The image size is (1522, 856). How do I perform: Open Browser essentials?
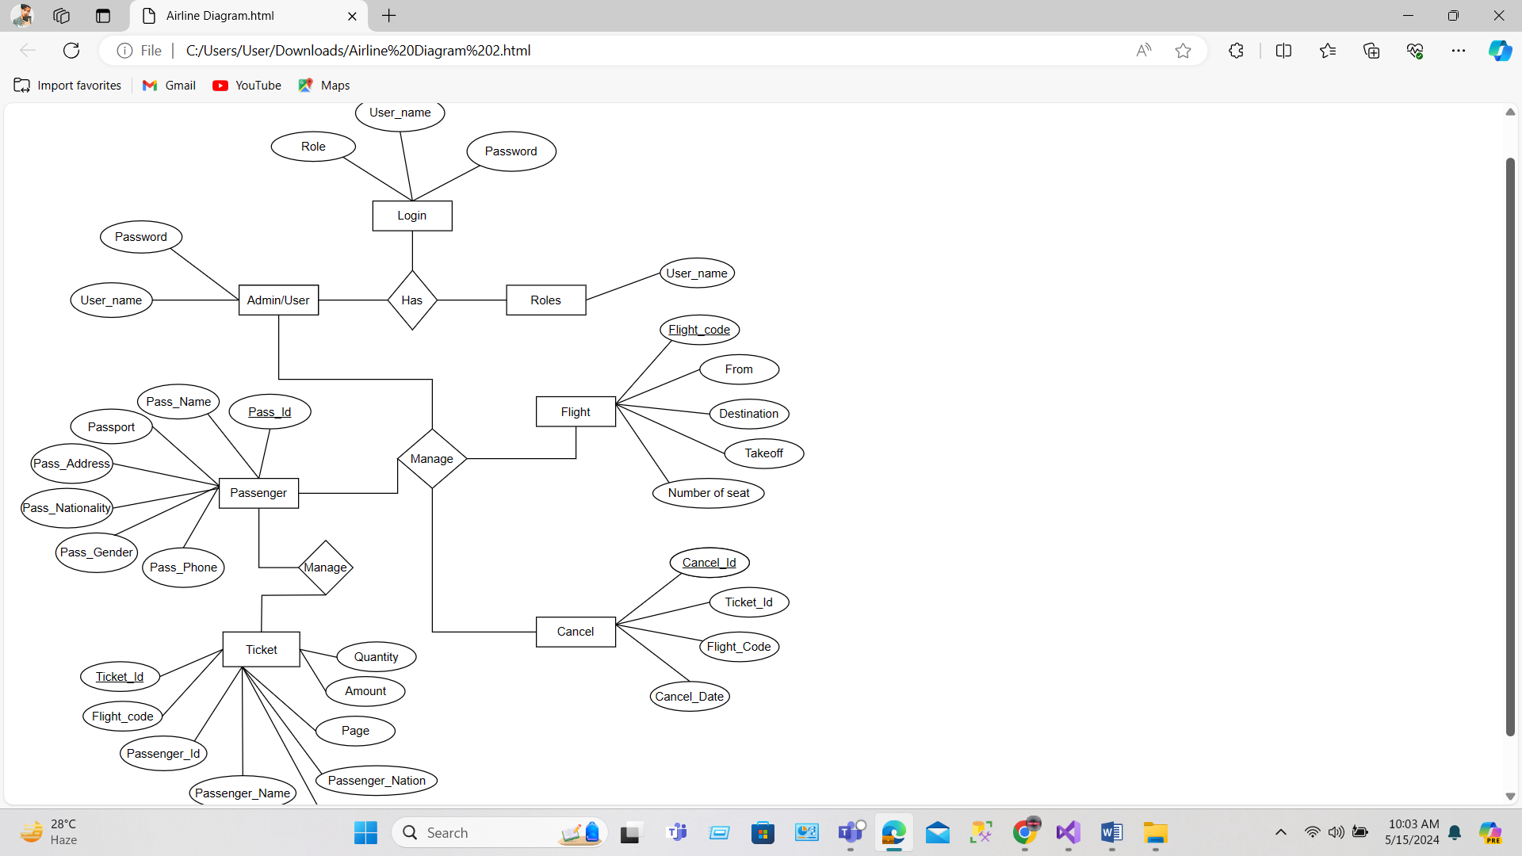1416,50
